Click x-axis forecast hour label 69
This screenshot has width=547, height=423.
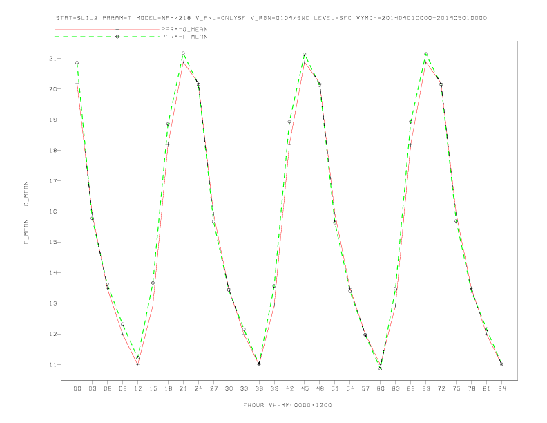426,388
